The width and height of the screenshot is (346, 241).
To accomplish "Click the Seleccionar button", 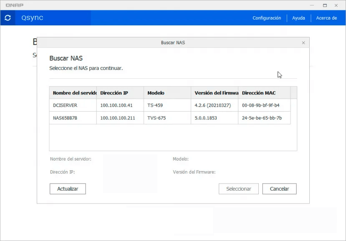I will click(239, 189).
